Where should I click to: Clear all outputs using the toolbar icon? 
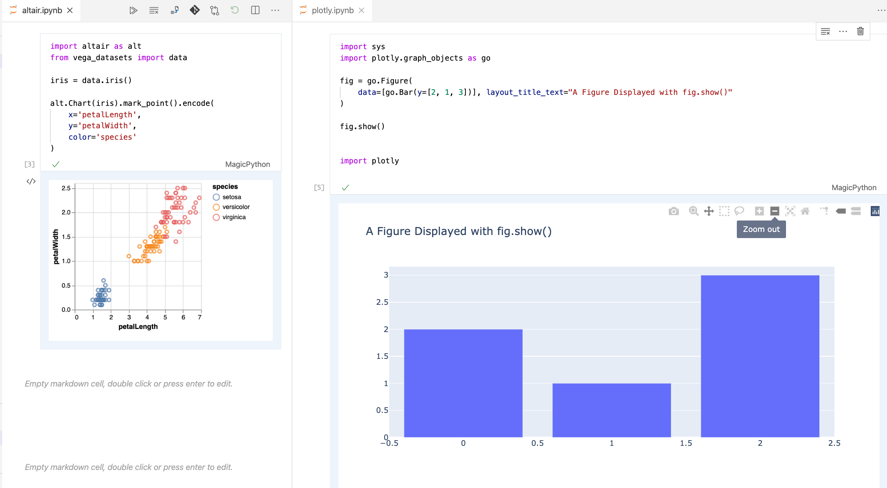click(x=154, y=10)
